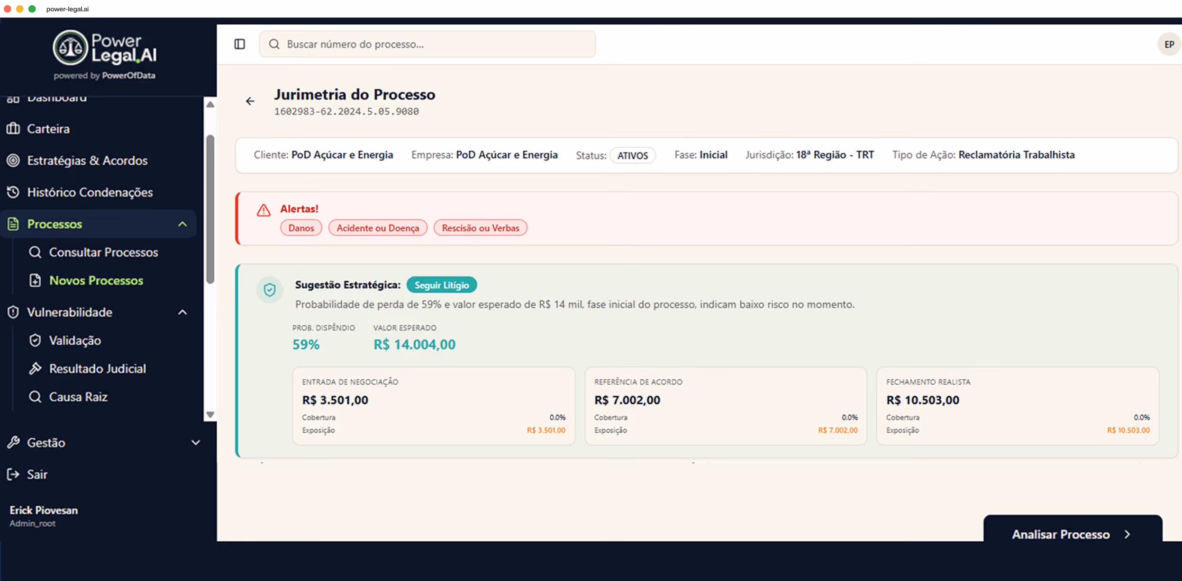Click the Acidente ou Doença alert tag

(378, 228)
